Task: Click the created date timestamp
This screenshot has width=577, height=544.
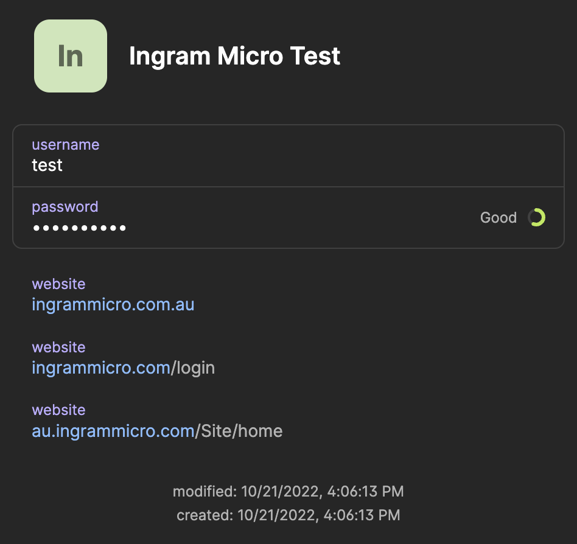Action: click(288, 515)
